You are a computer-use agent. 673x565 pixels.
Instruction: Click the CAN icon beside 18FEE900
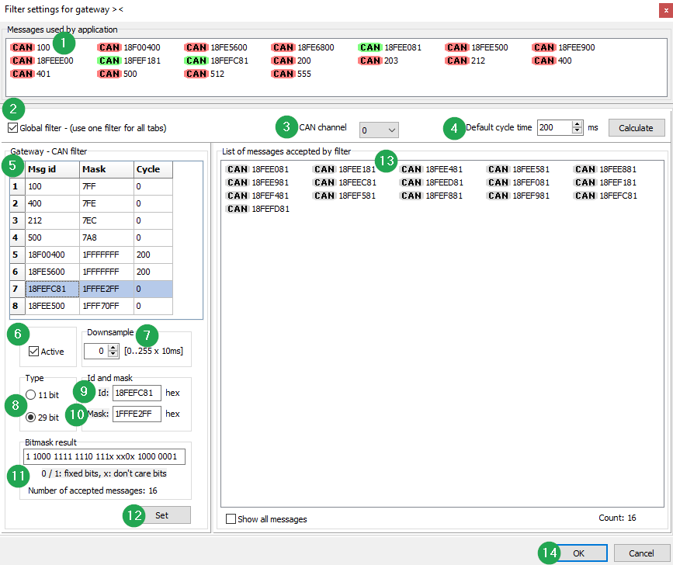[x=544, y=47]
